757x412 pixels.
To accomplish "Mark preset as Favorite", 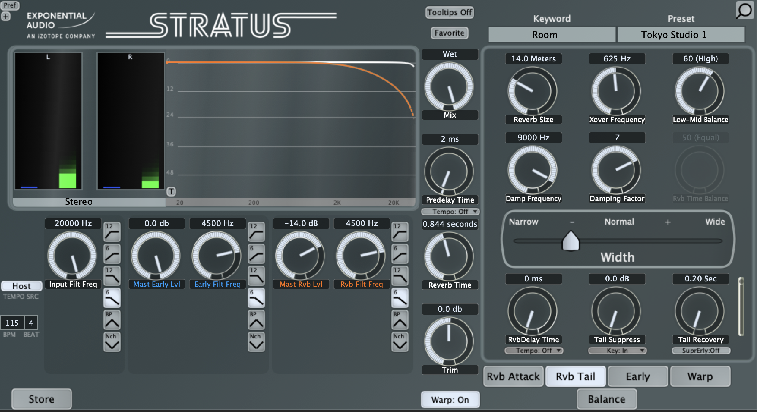I will pyautogui.click(x=450, y=33).
